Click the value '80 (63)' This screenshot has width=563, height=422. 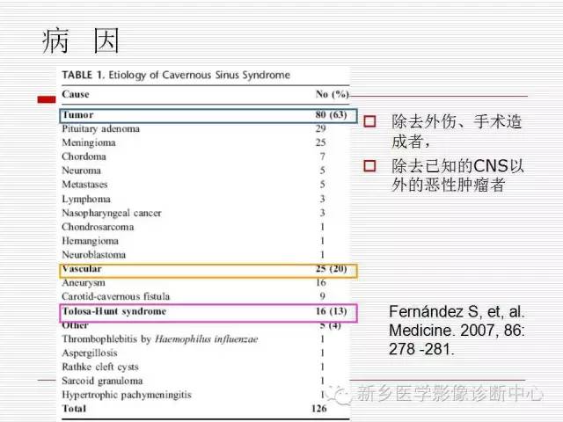pyautogui.click(x=331, y=115)
